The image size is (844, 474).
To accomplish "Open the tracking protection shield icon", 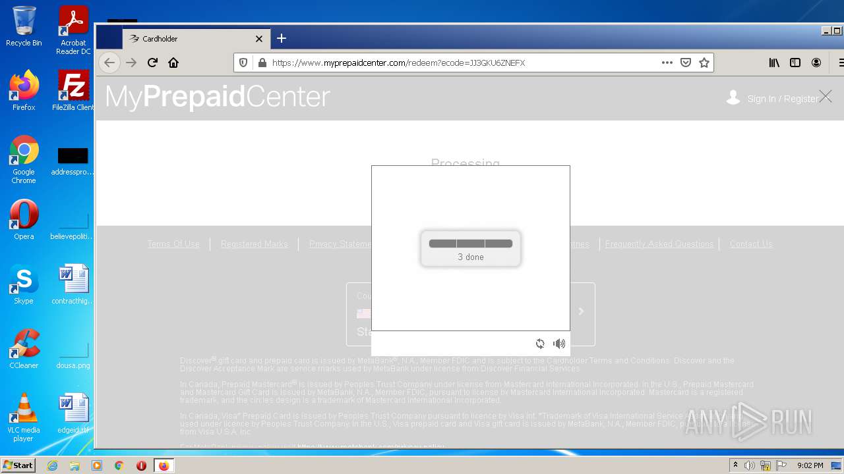I will pyautogui.click(x=243, y=63).
